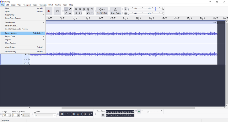This screenshot has height=122, width=228.
Task: Open the time signature denominator dropdown
Action: click(x=26, y=115)
